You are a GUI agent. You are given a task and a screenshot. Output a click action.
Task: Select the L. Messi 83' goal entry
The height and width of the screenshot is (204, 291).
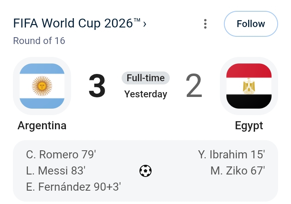[x=56, y=170]
